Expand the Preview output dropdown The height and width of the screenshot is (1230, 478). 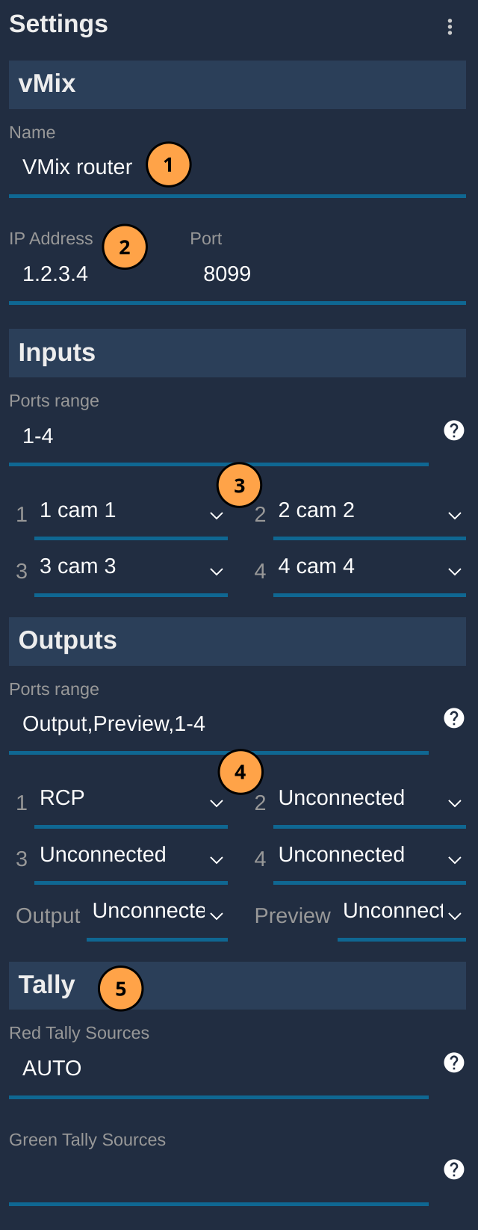click(x=402, y=913)
